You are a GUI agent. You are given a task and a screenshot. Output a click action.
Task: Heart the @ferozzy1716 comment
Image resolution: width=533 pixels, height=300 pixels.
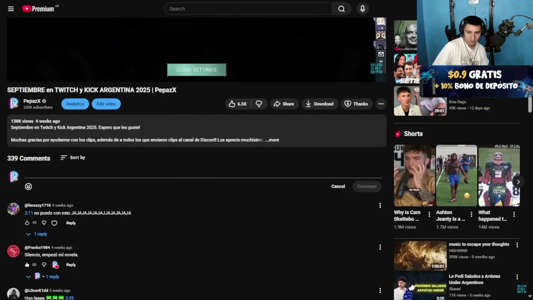tap(54, 223)
